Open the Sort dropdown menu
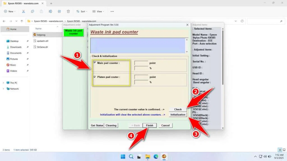287x161 pixels. pyautogui.click(x=82, y=11)
